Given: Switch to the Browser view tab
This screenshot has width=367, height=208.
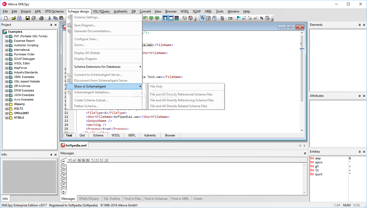Looking at the screenshot, I should [170, 135].
